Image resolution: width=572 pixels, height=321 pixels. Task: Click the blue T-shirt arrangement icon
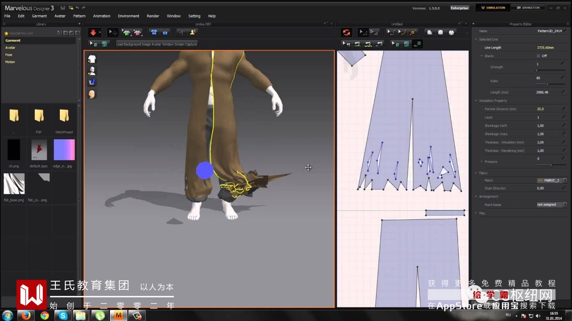154,32
